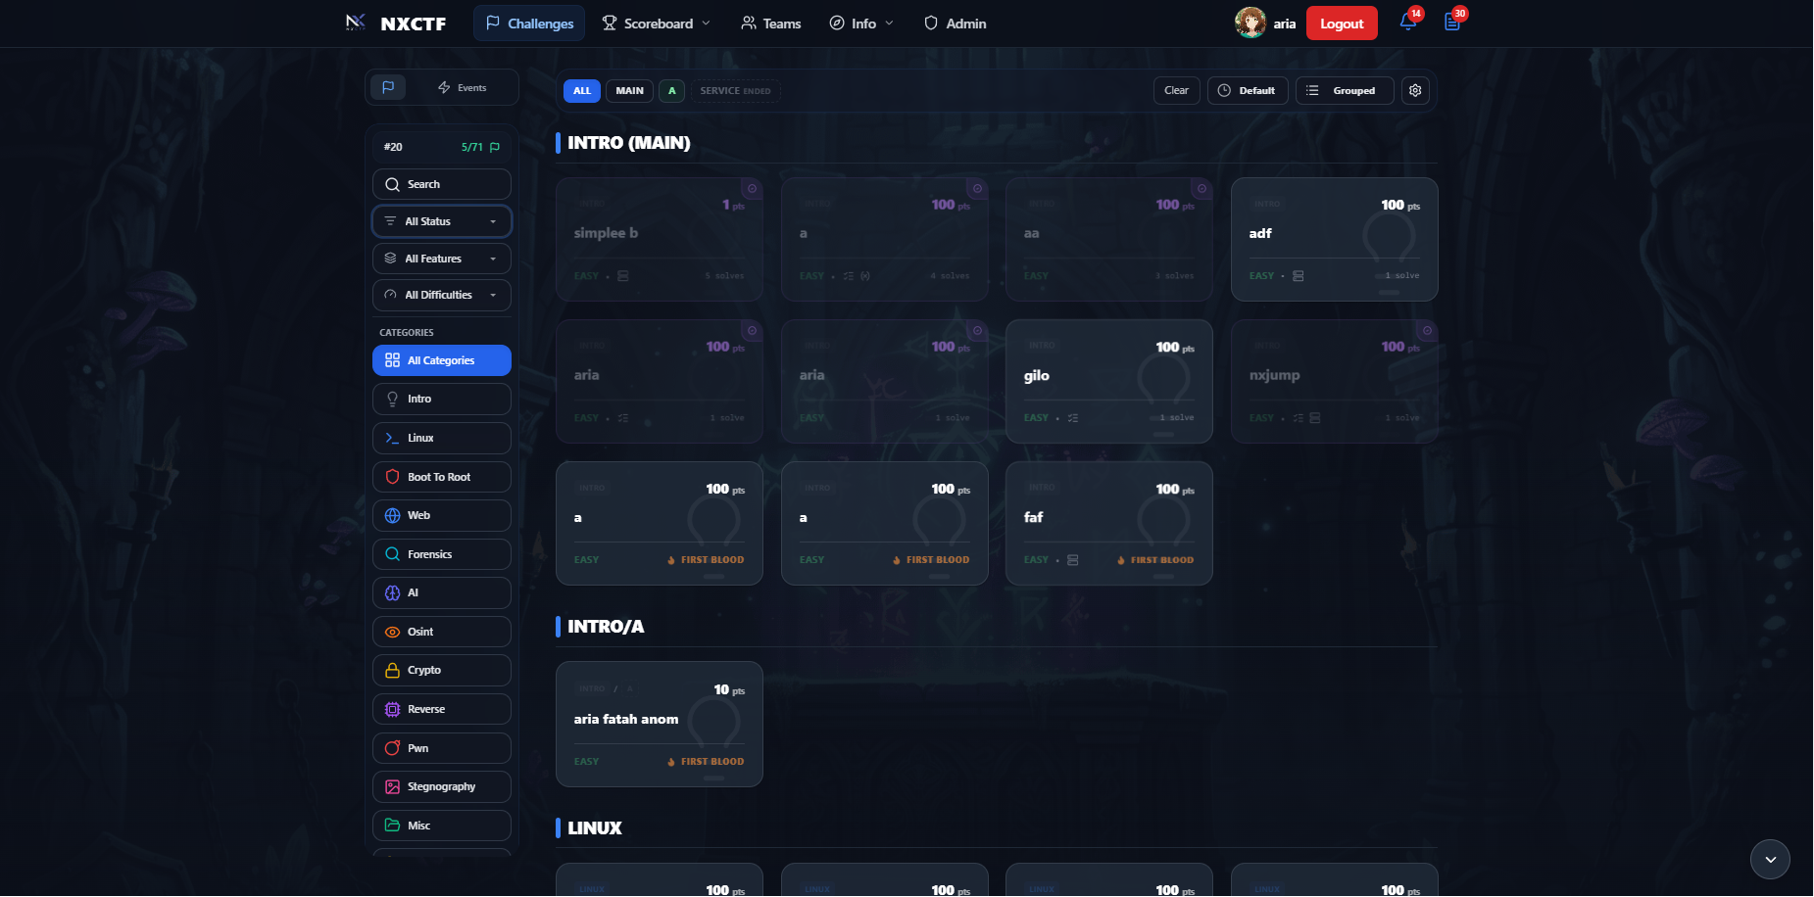Expand the Scoreboard menu
This screenshot has height=897, width=1814.
(x=656, y=23)
